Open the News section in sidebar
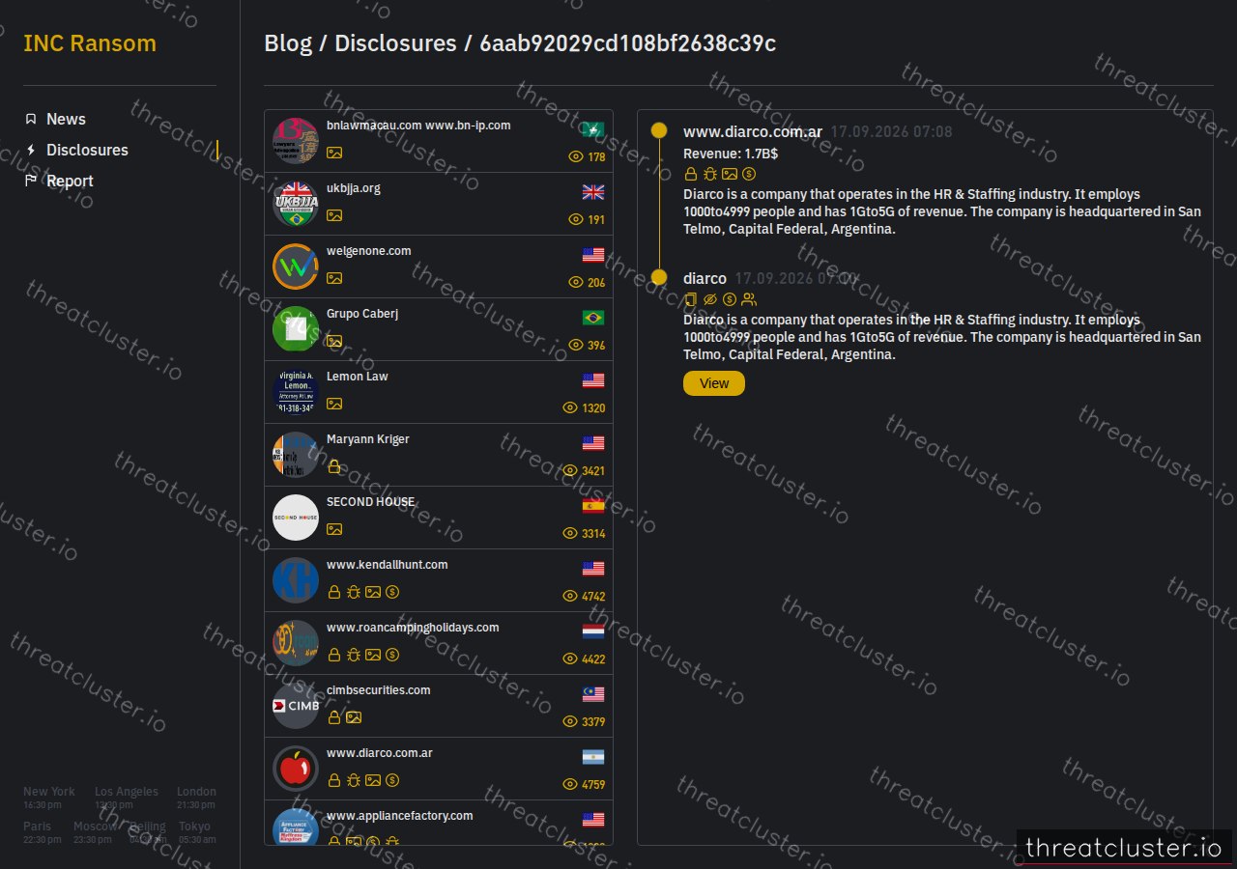This screenshot has width=1237, height=869. click(66, 119)
